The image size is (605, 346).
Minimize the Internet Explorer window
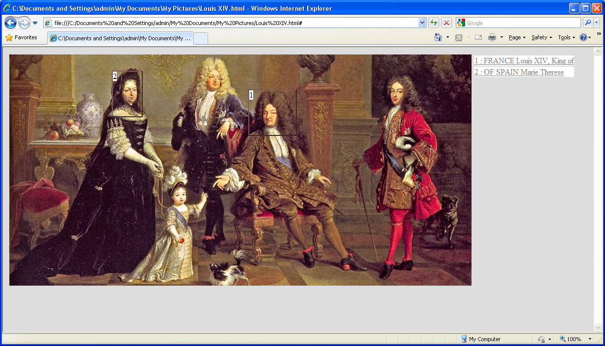pos(574,8)
